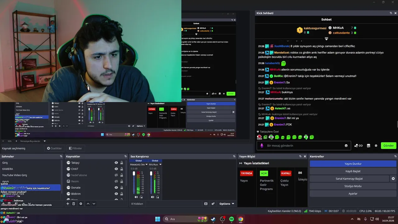Select the Giriş scene
This screenshot has height=224, width=398.
(x=30, y=163)
